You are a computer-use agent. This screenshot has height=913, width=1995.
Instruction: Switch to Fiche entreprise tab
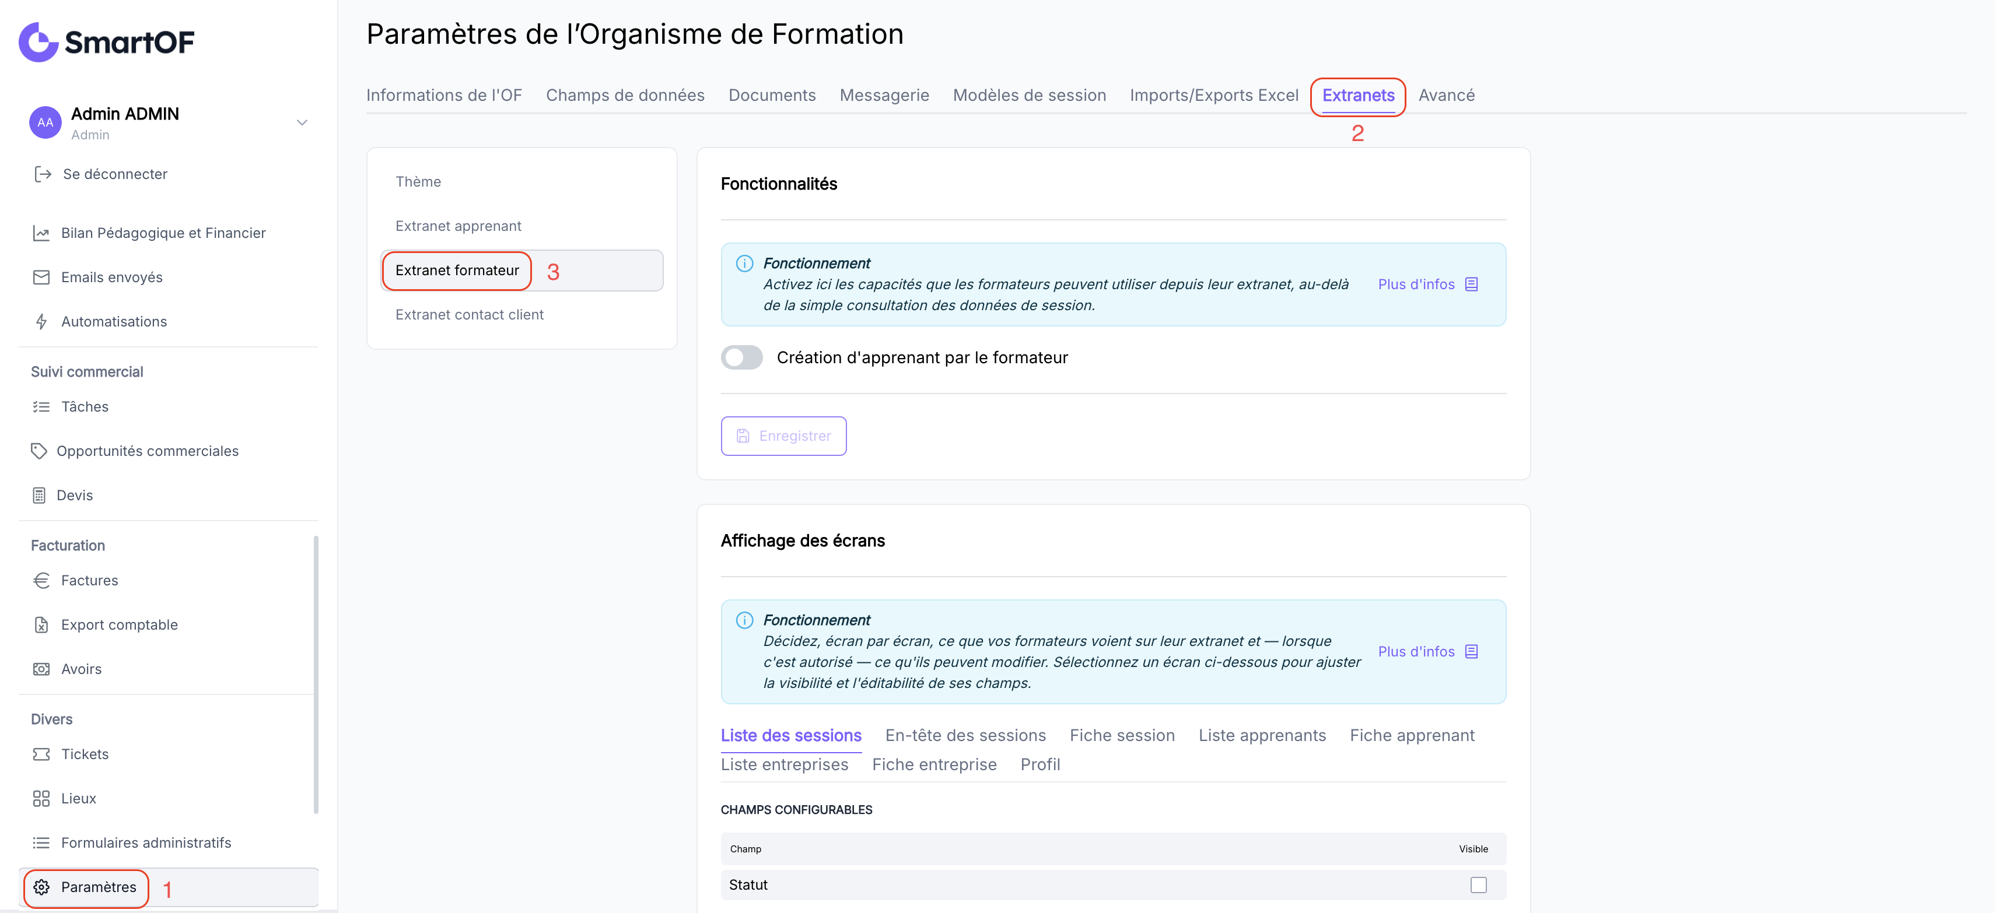click(x=934, y=764)
